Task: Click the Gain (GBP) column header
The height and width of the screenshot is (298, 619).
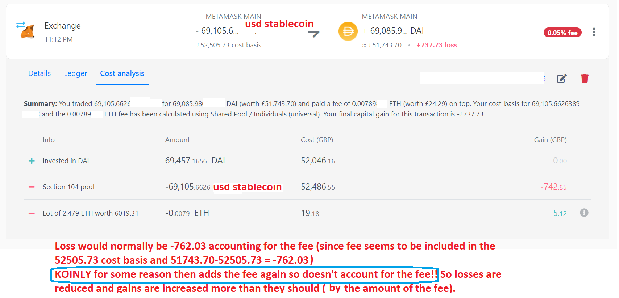Action: coord(550,140)
